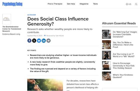This screenshot has height=91, width=140.
Task: Open the Get Help menu
Action: pyautogui.click(x=71, y=4)
